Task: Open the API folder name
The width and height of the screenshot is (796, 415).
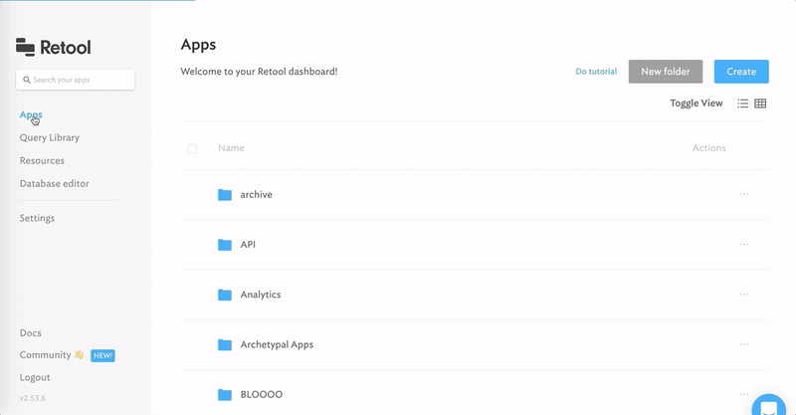Action: click(x=248, y=245)
